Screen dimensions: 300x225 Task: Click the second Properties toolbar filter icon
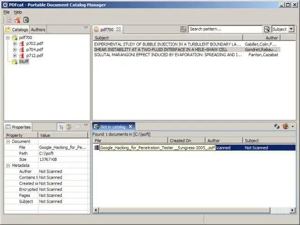pyautogui.click(x=69, y=127)
